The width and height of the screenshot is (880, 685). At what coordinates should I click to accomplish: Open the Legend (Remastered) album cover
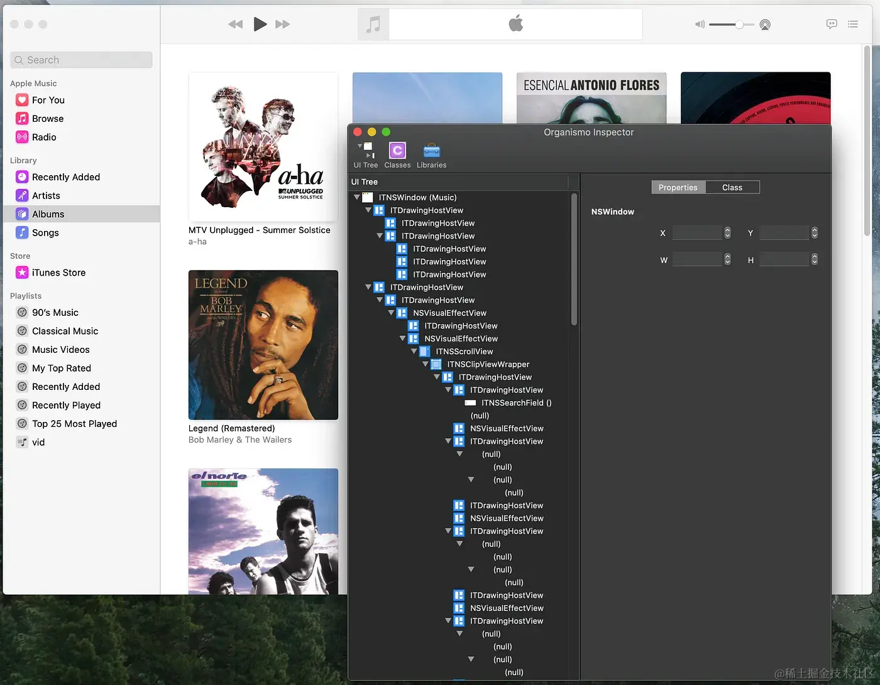tap(263, 345)
